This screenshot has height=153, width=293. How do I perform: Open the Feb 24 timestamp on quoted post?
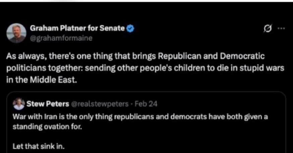(x=148, y=104)
